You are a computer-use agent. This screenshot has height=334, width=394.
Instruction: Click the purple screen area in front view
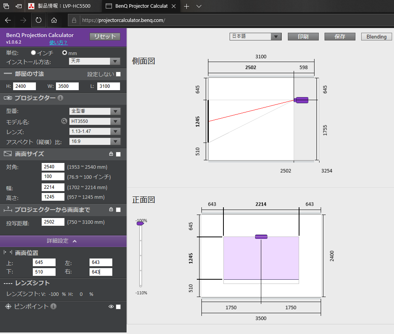pyautogui.click(x=261, y=258)
